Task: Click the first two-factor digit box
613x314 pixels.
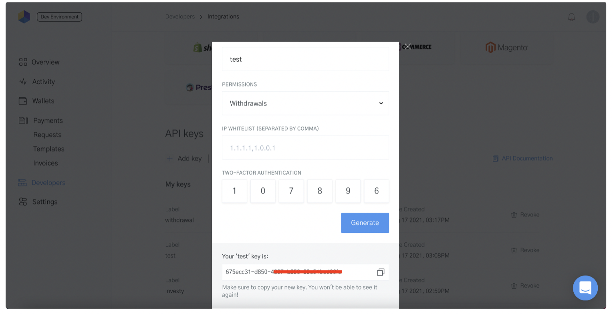Action: pos(234,191)
